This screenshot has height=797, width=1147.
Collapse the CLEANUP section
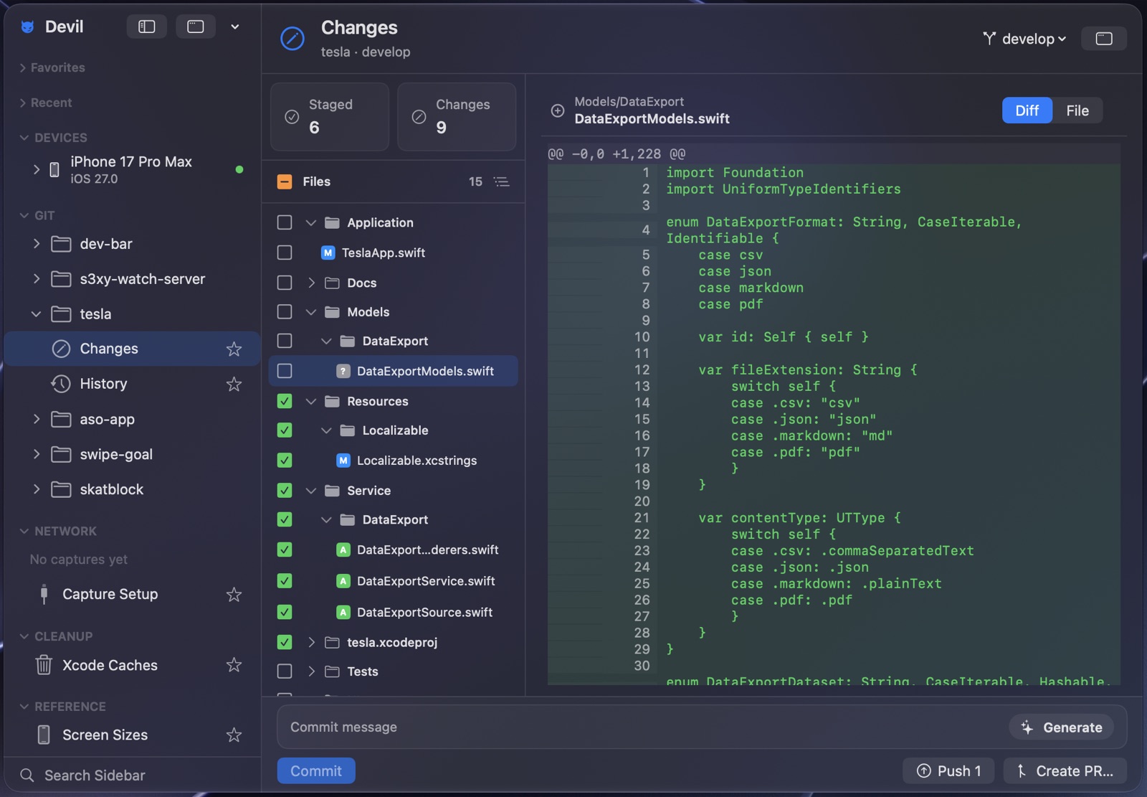tap(24, 636)
